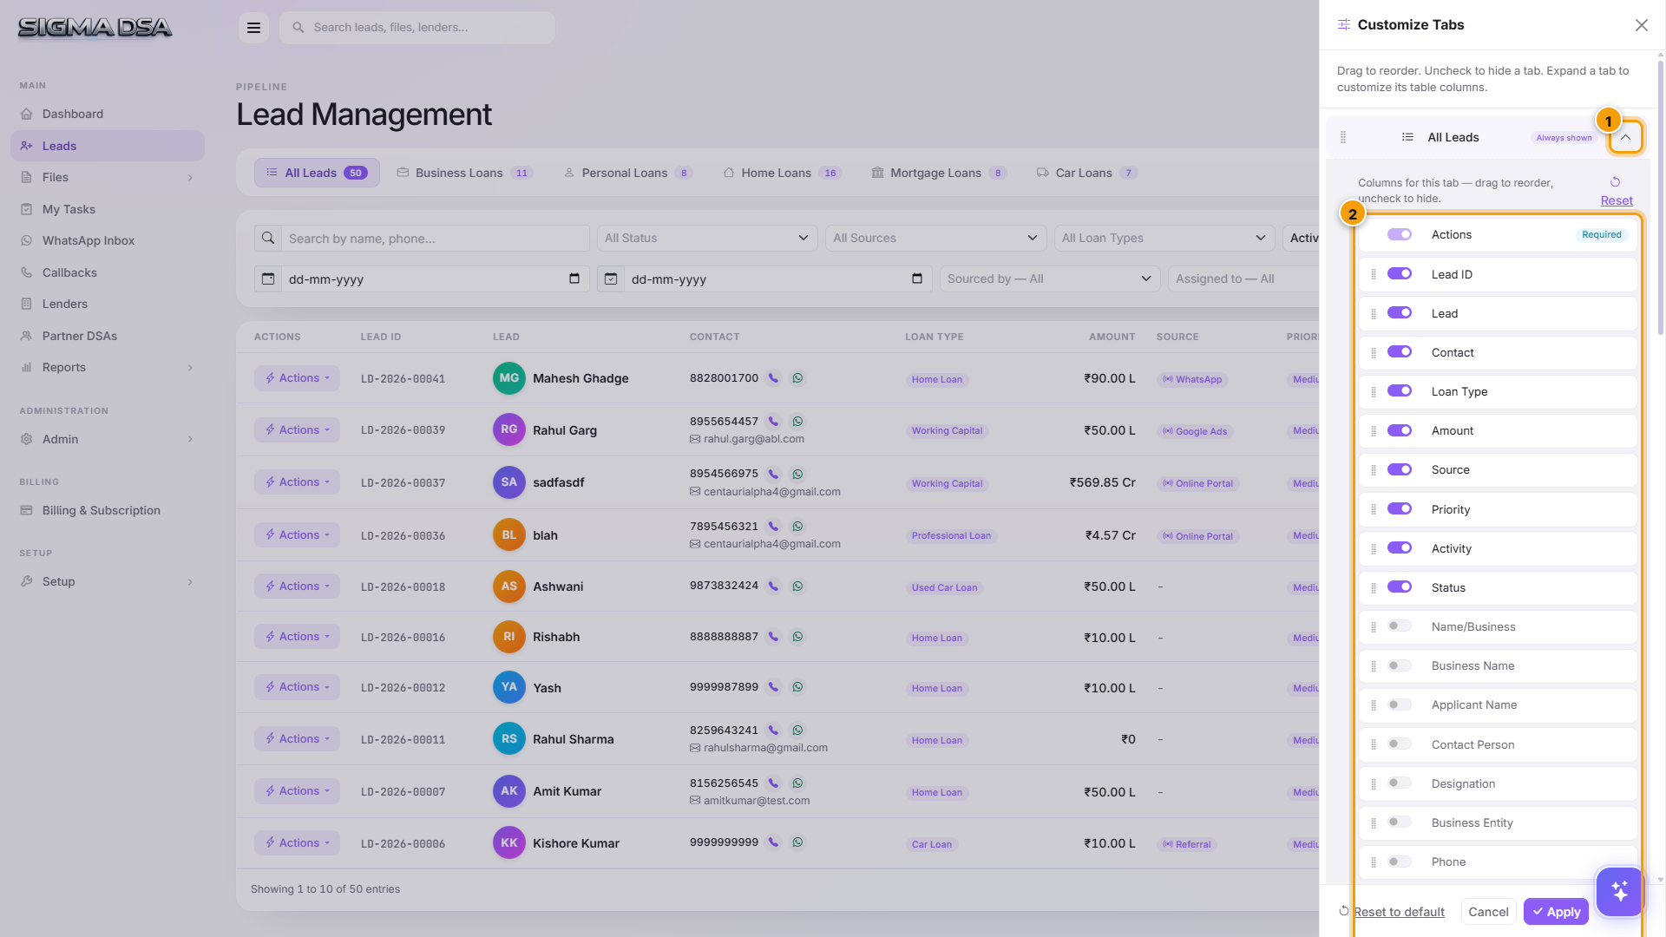Screen dimensions: 1666x937
Task: Click the Sigma DSA logo
Action: 95,28
